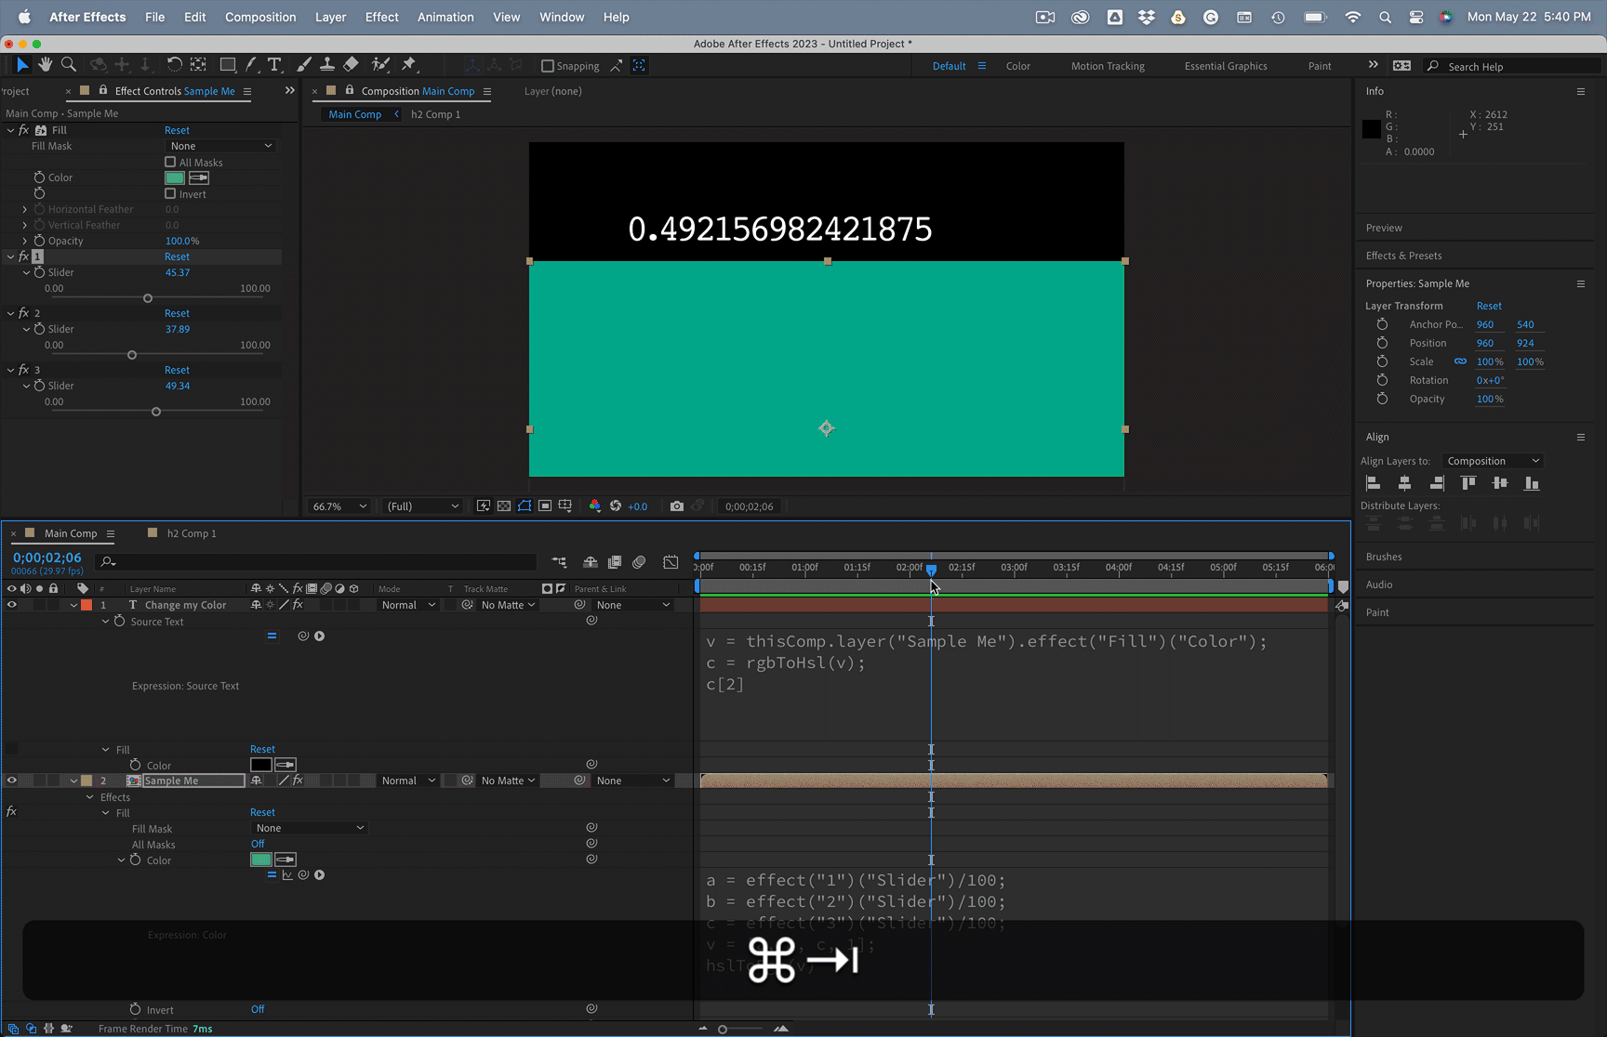Enable the Invert checkbox in Fill
Viewport: 1607px width, 1037px height.
(170, 194)
